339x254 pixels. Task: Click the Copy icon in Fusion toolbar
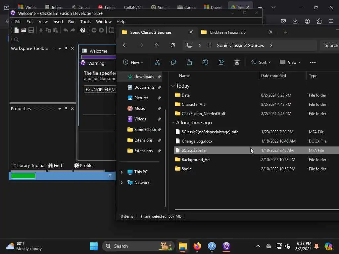tap(48, 30)
